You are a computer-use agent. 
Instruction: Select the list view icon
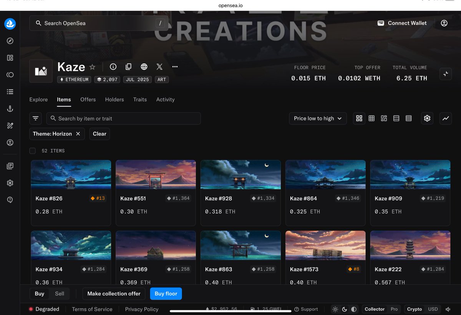click(x=396, y=118)
